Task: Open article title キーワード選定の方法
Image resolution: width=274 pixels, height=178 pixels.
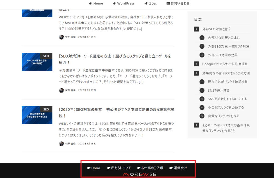Action: (115, 59)
